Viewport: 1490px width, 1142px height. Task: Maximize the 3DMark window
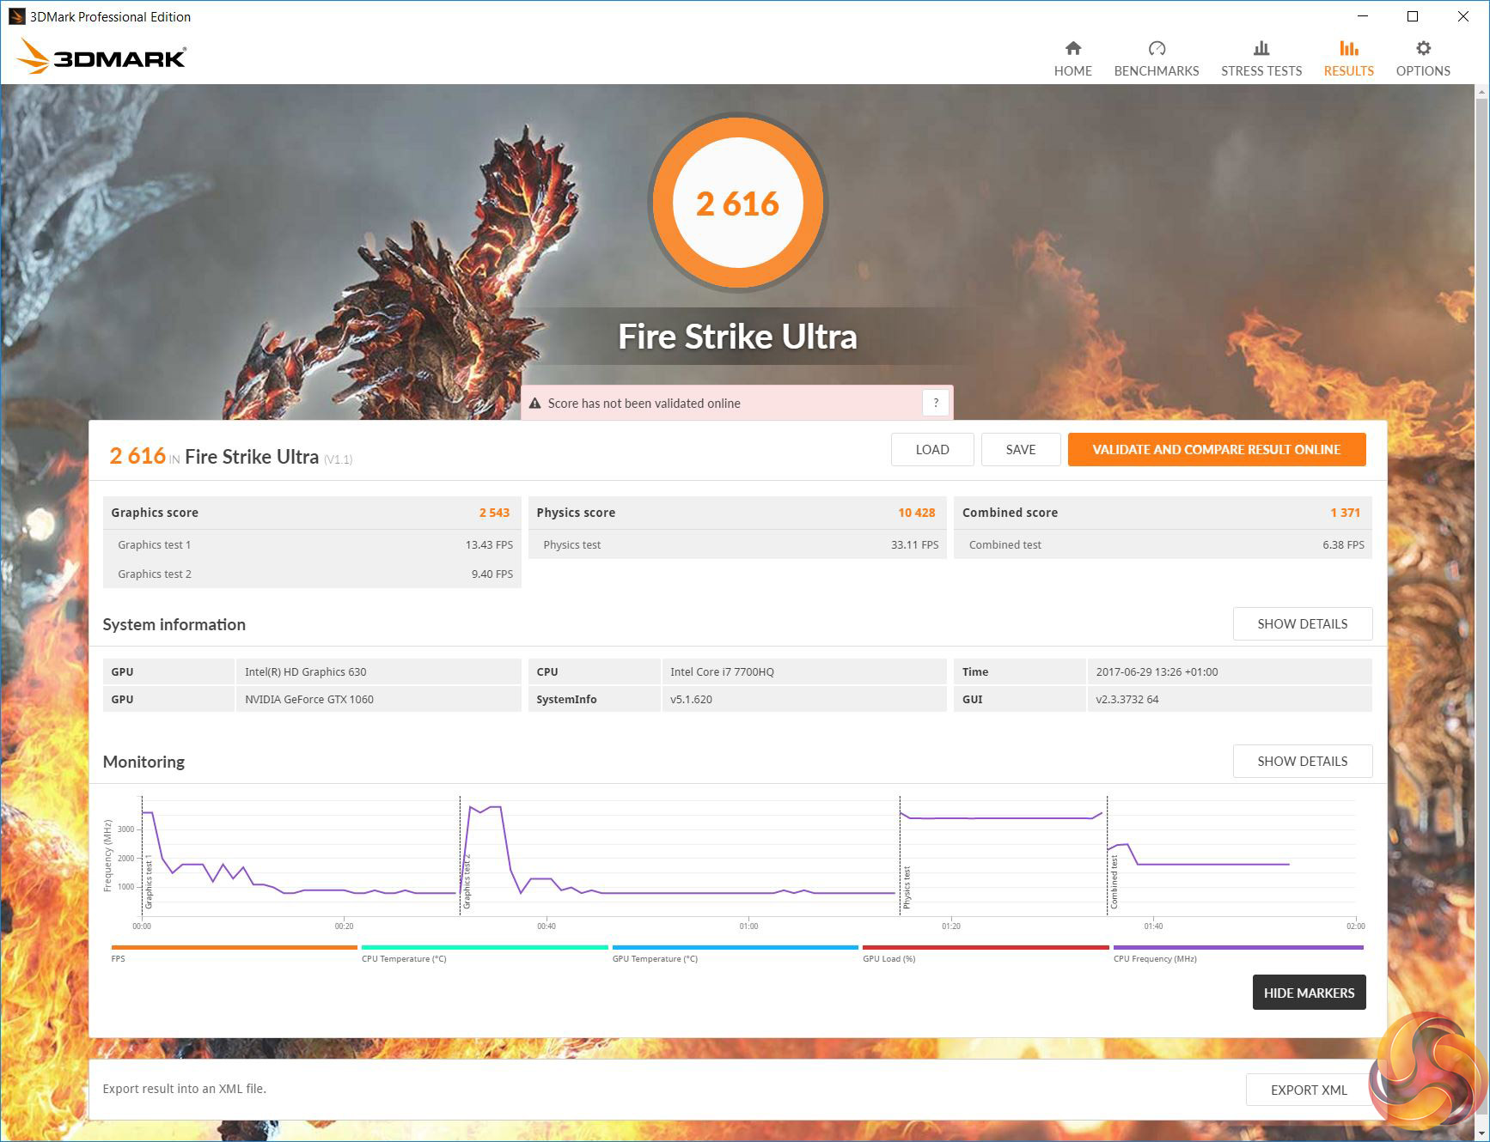click(x=1413, y=16)
